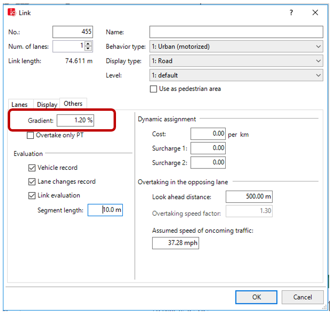Click the Cost per km field
The height and width of the screenshot is (314, 333).
click(208, 134)
